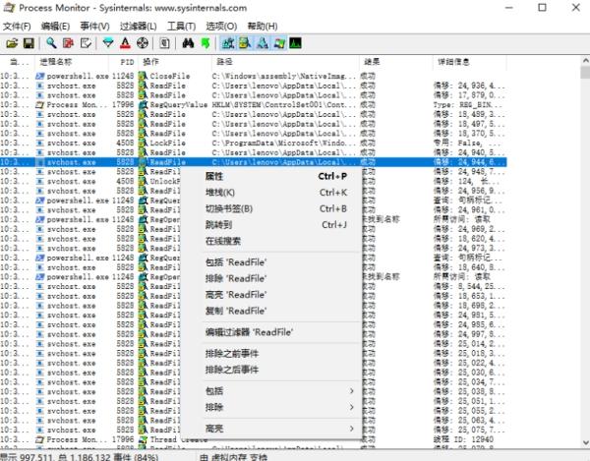Choose 堆栈(K) from the context menu
The width and height of the screenshot is (590, 461).
point(271,193)
